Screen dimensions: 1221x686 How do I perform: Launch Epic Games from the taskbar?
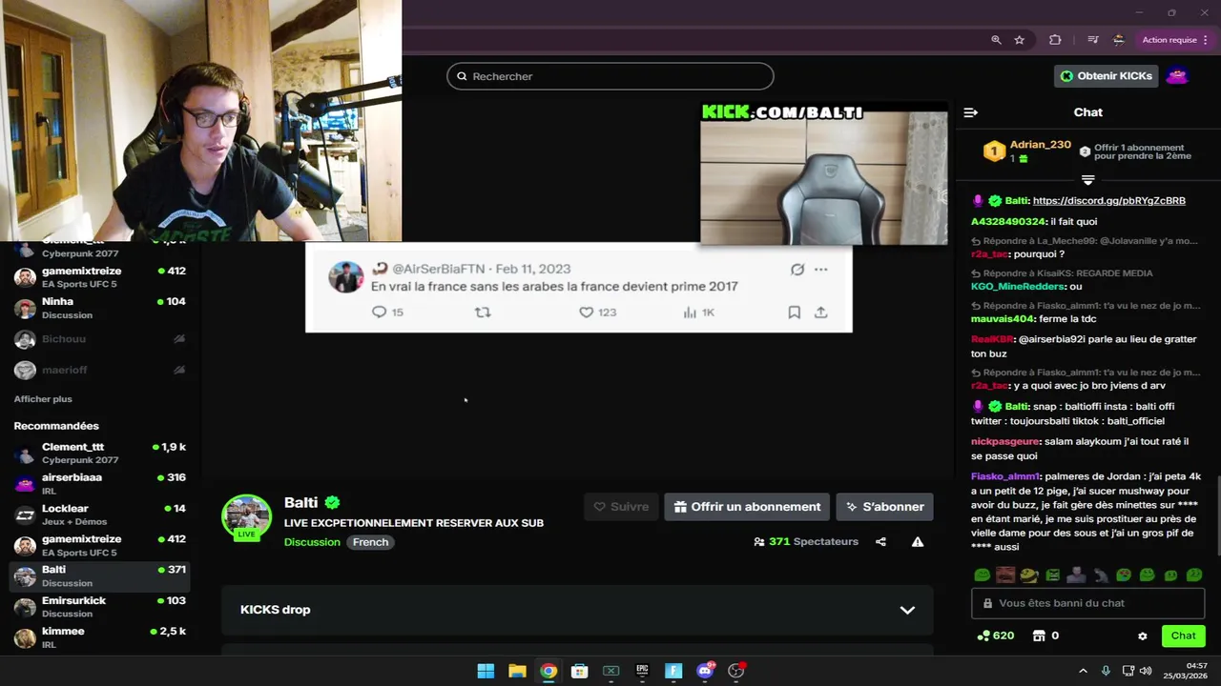pyautogui.click(x=642, y=671)
